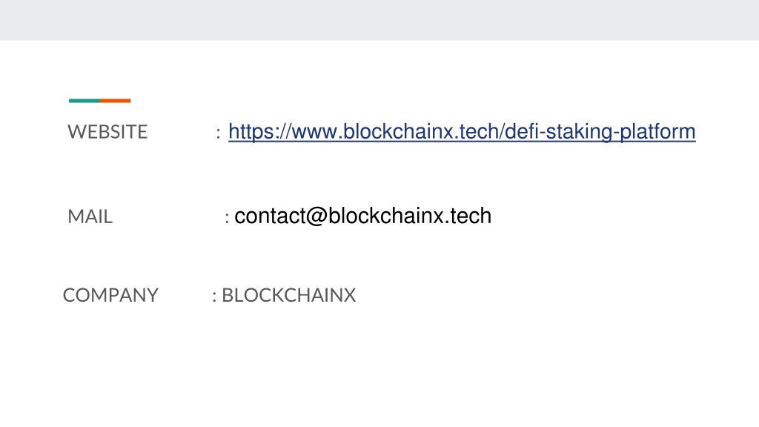The width and height of the screenshot is (759, 427).
Task: Select the WEBSITE label text
Action: pos(107,132)
